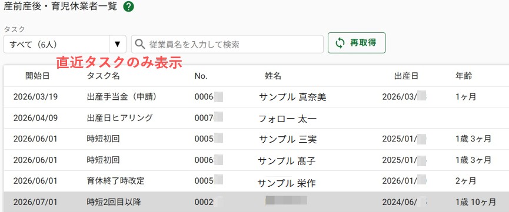Focus the 従業員名を入力して検索 search field
Viewport: 509px width, 212px height.
[227, 44]
